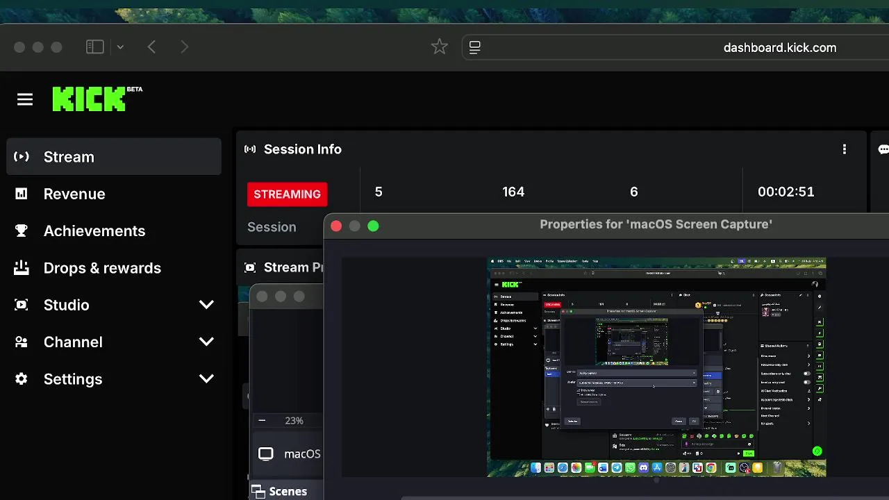The width and height of the screenshot is (889, 500).
Task: Open Achievements in the sidebar
Action: (x=114, y=231)
